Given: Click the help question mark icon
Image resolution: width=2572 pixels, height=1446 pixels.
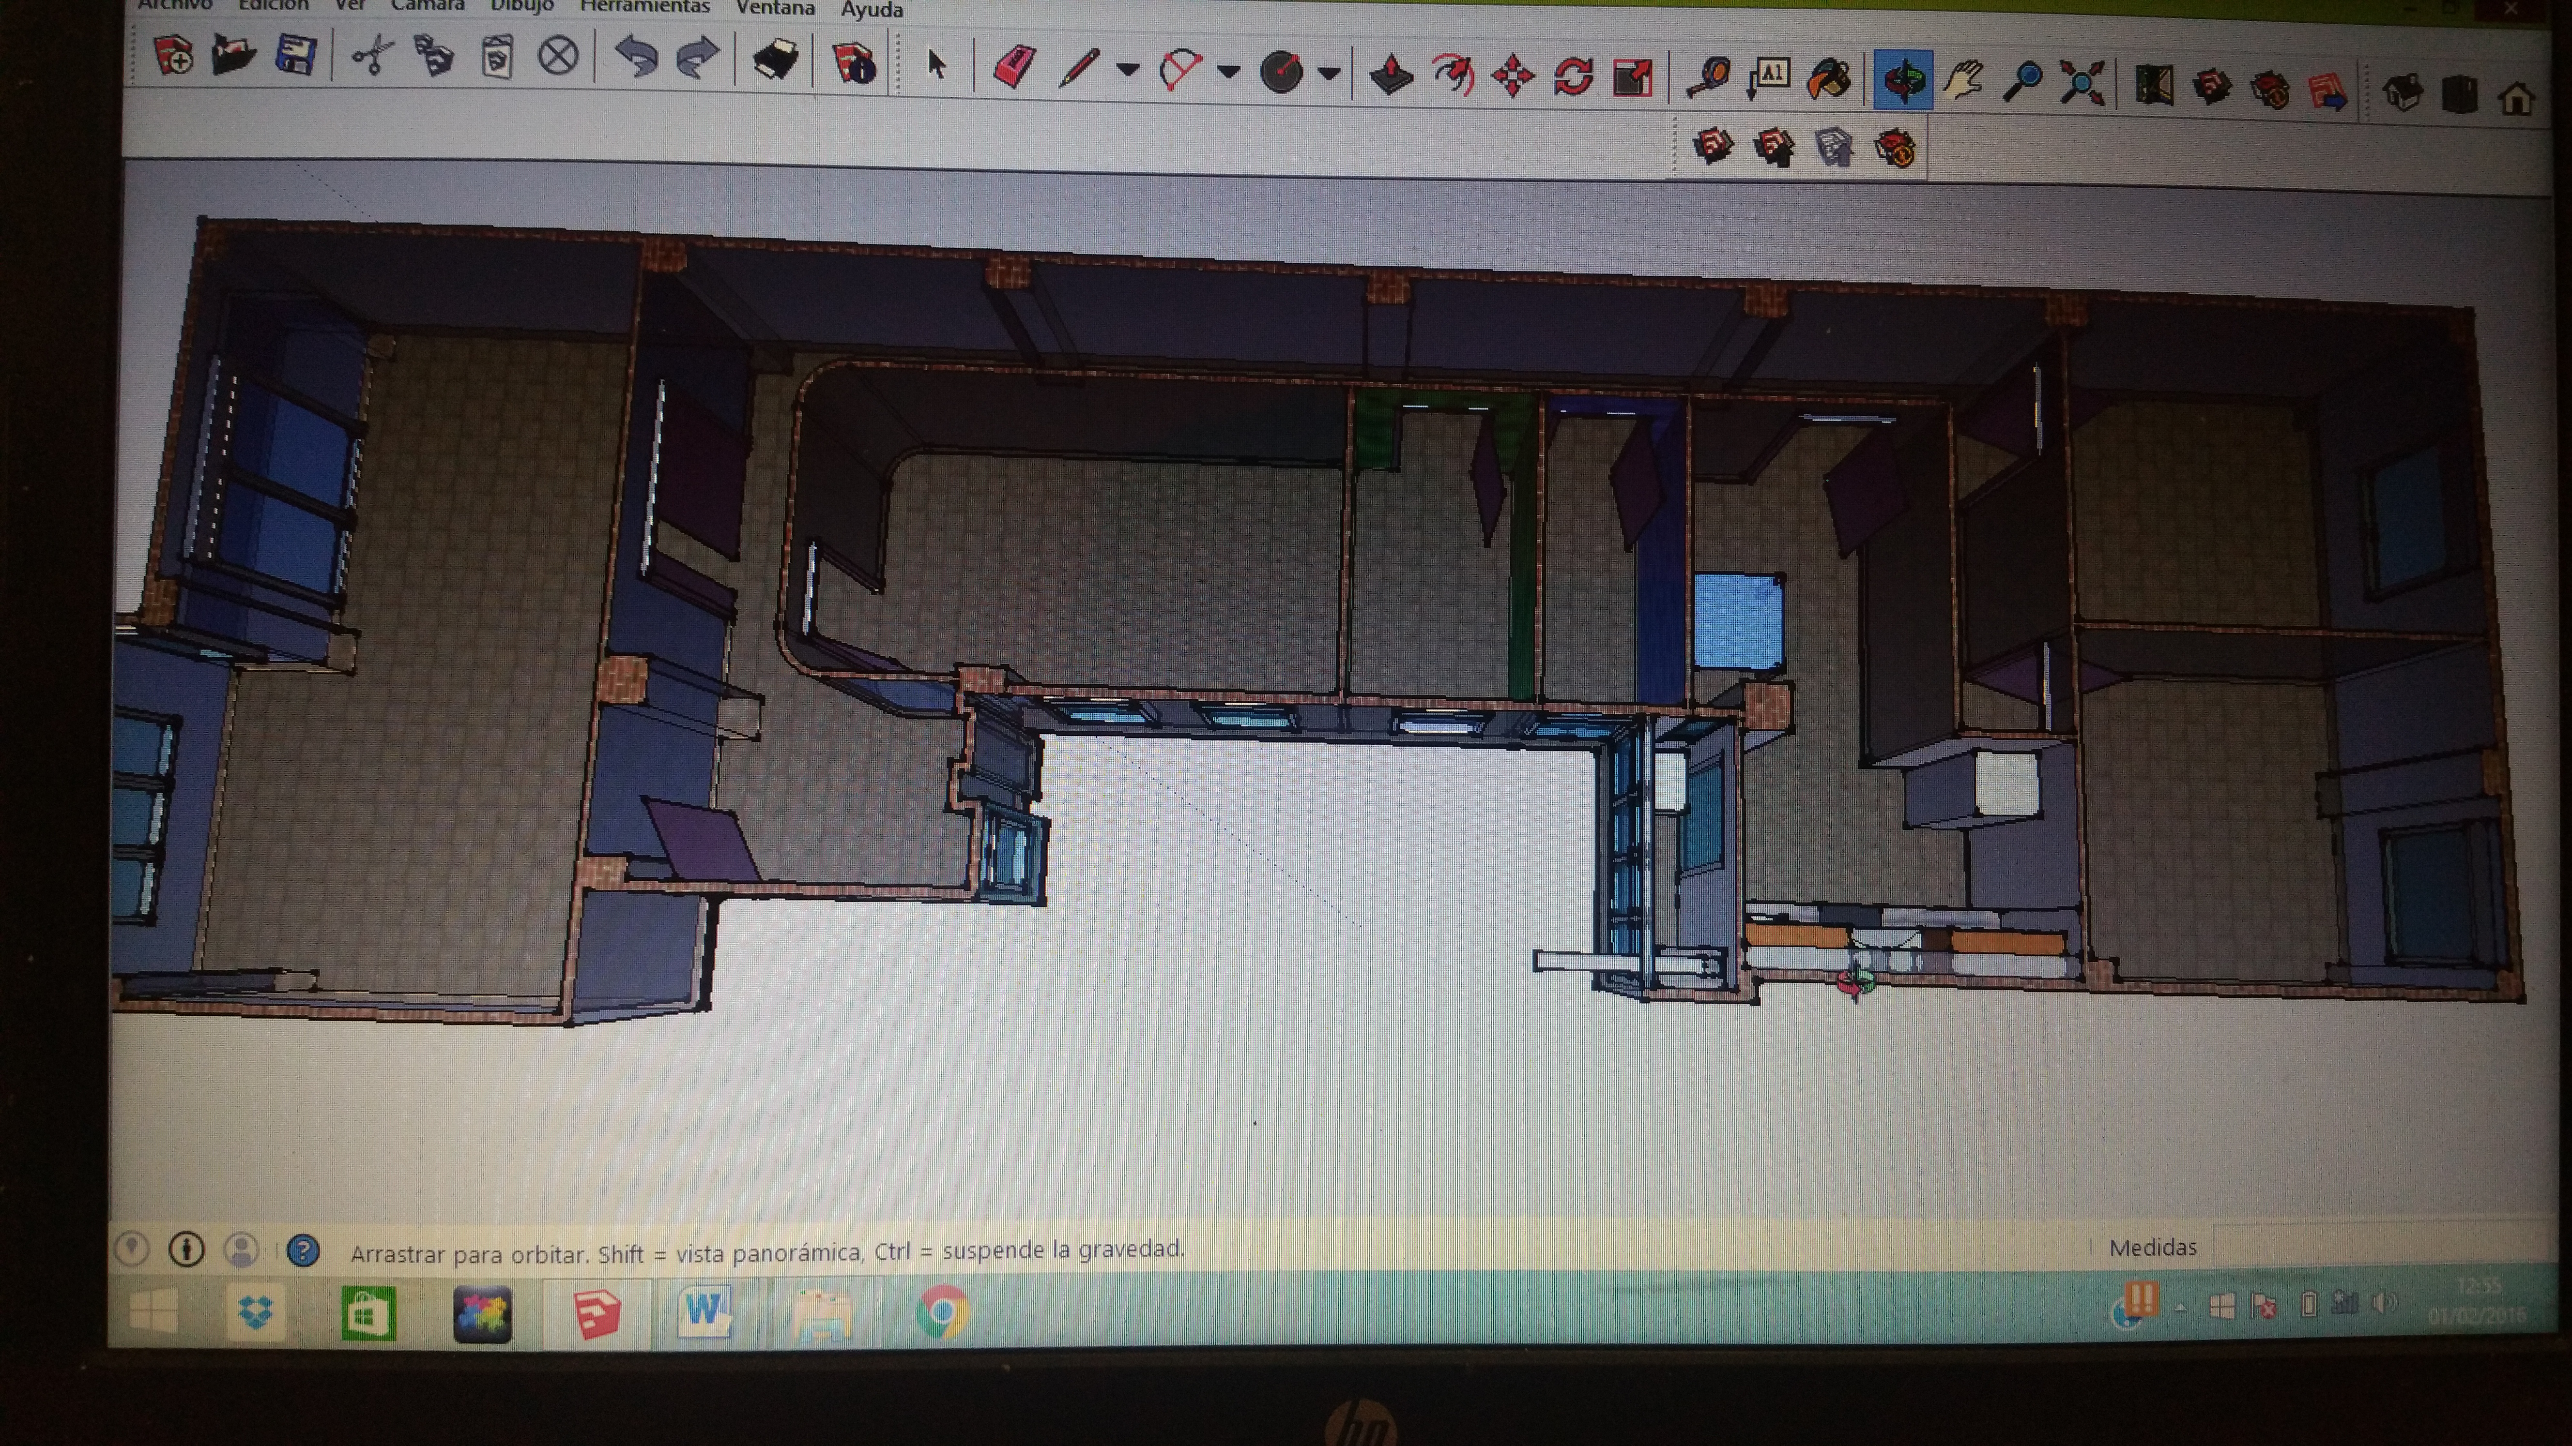Looking at the screenshot, I should (x=304, y=1250).
